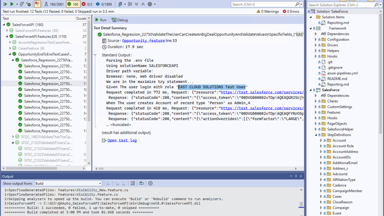Toggle Word Wrap in the Output panel
The image size is (384, 216).
click(x=142, y=183)
